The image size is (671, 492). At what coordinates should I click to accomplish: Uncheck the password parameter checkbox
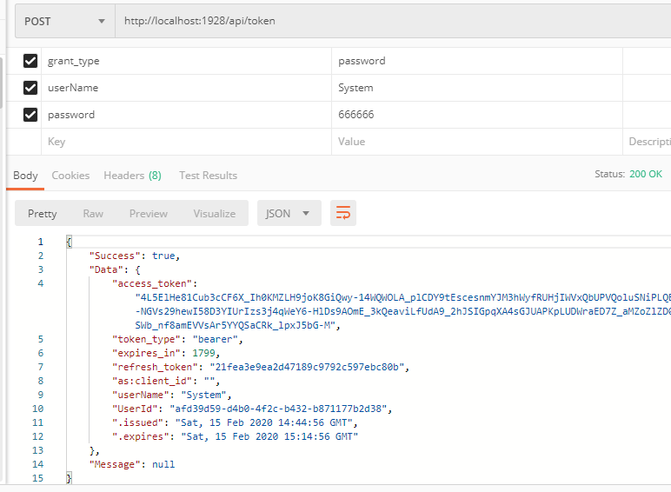[30, 115]
